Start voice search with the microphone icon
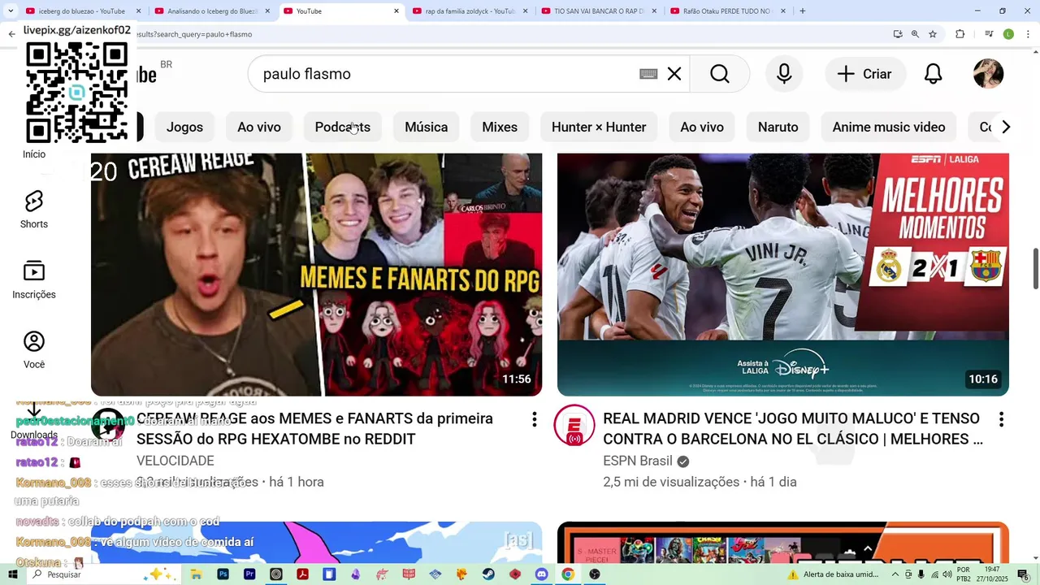The width and height of the screenshot is (1040, 585). tap(784, 74)
